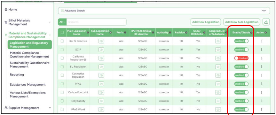Click info icon beside Authority header
The height and width of the screenshot is (115, 276).
170,33
